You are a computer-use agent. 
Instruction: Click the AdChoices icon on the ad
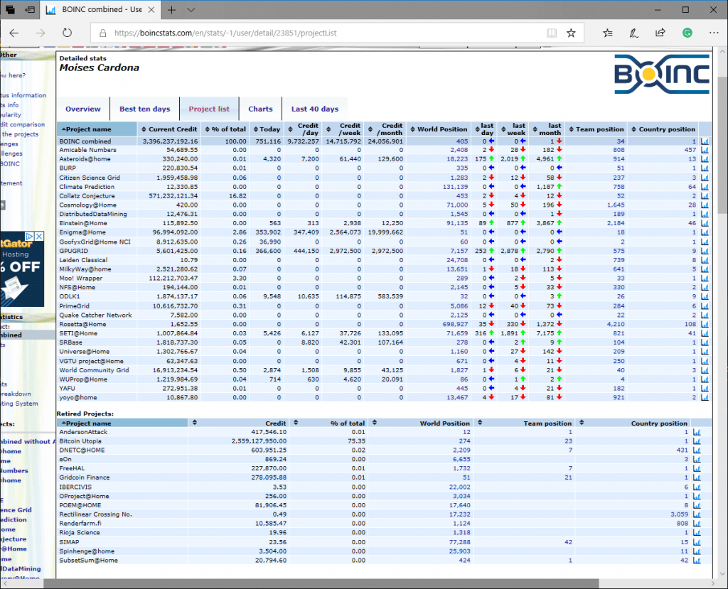tap(29, 237)
